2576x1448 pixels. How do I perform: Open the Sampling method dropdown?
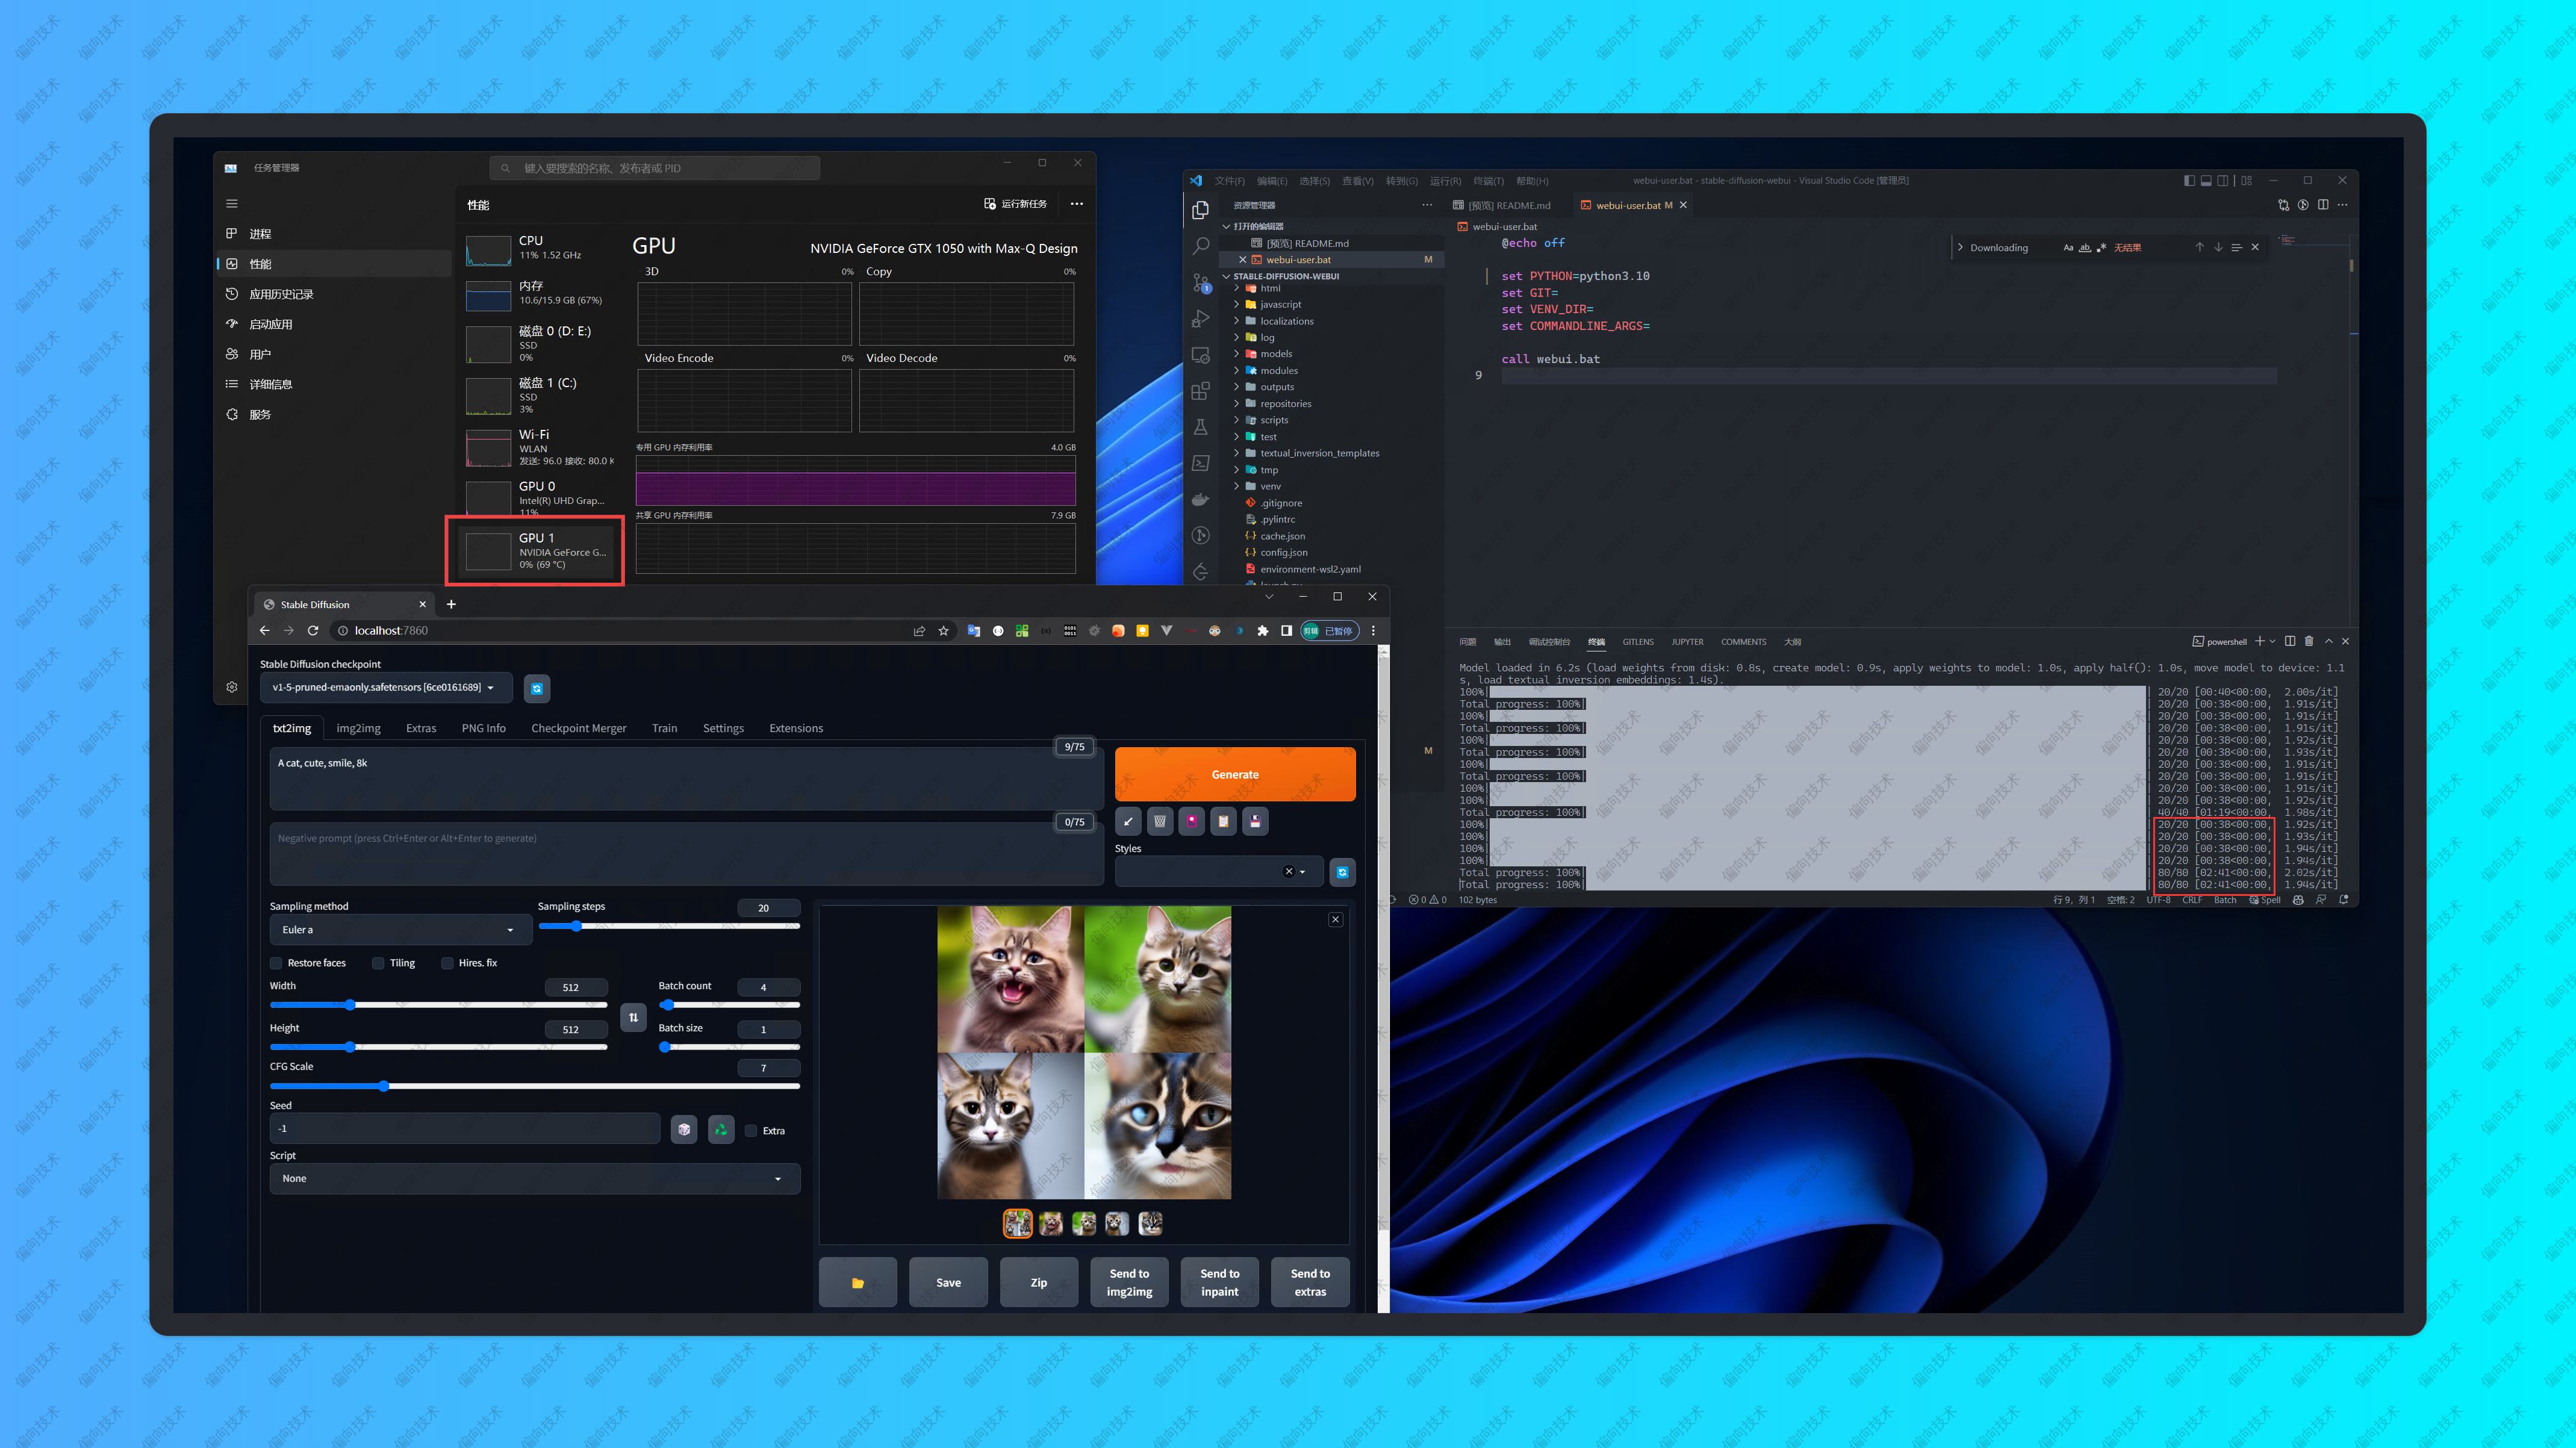click(x=400, y=930)
